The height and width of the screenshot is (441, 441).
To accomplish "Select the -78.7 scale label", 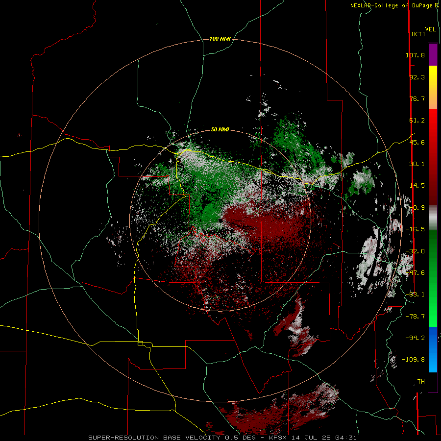I will (x=415, y=317).
